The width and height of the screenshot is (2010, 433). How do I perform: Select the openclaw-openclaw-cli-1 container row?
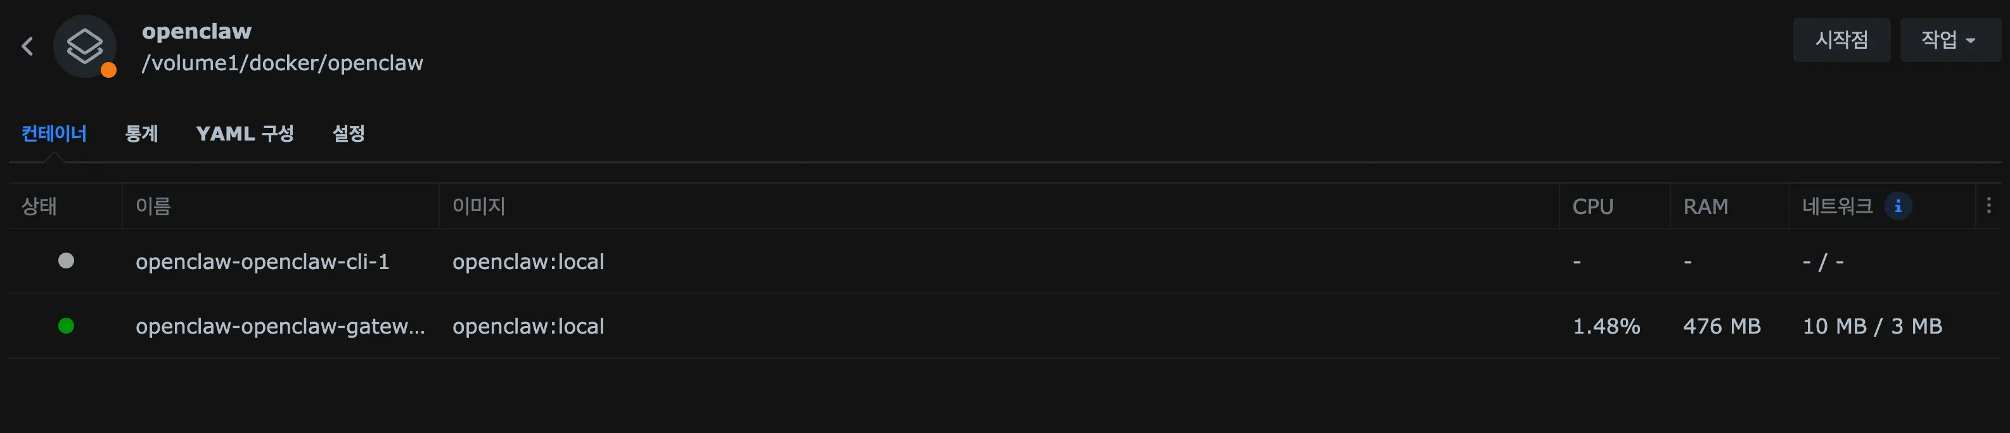[x=262, y=261]
